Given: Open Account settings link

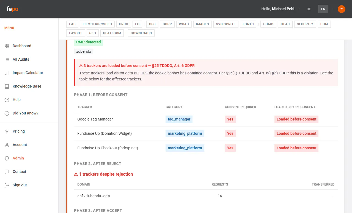Looking at the screenshot, I should tap(20, 145).
